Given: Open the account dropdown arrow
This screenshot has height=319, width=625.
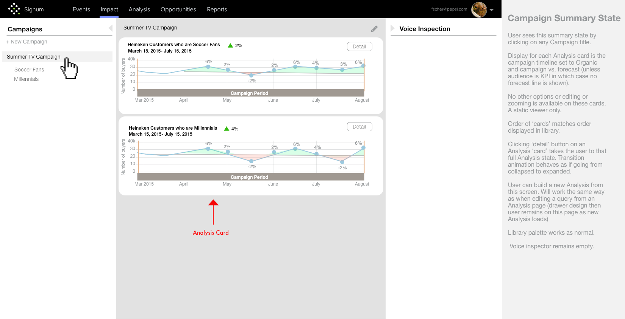Looking at the screenshot, I should [x=492, y=10].
